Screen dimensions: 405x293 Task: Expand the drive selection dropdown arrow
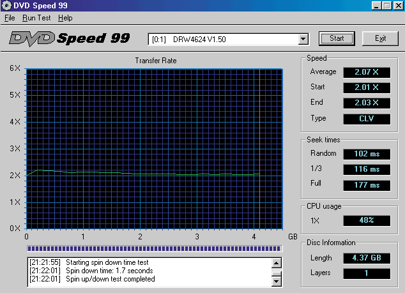click(x=303, y=40)
